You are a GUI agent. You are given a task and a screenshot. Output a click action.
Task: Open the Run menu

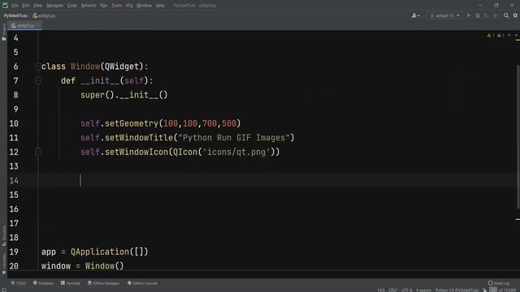coord(104,6)
